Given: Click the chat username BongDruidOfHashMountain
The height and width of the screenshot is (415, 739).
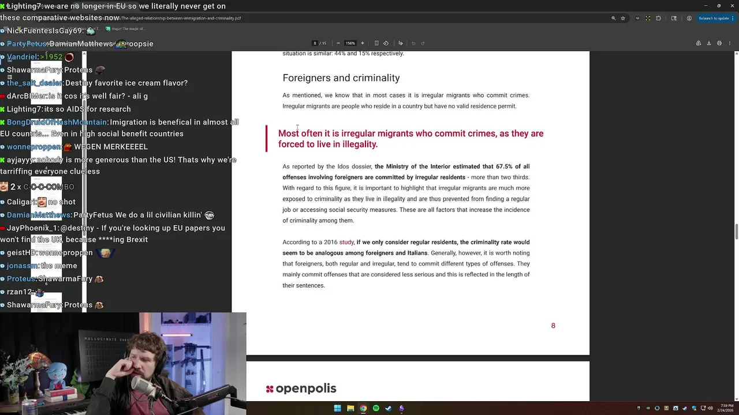Looking at the screenshot, I should coord(57,122).
